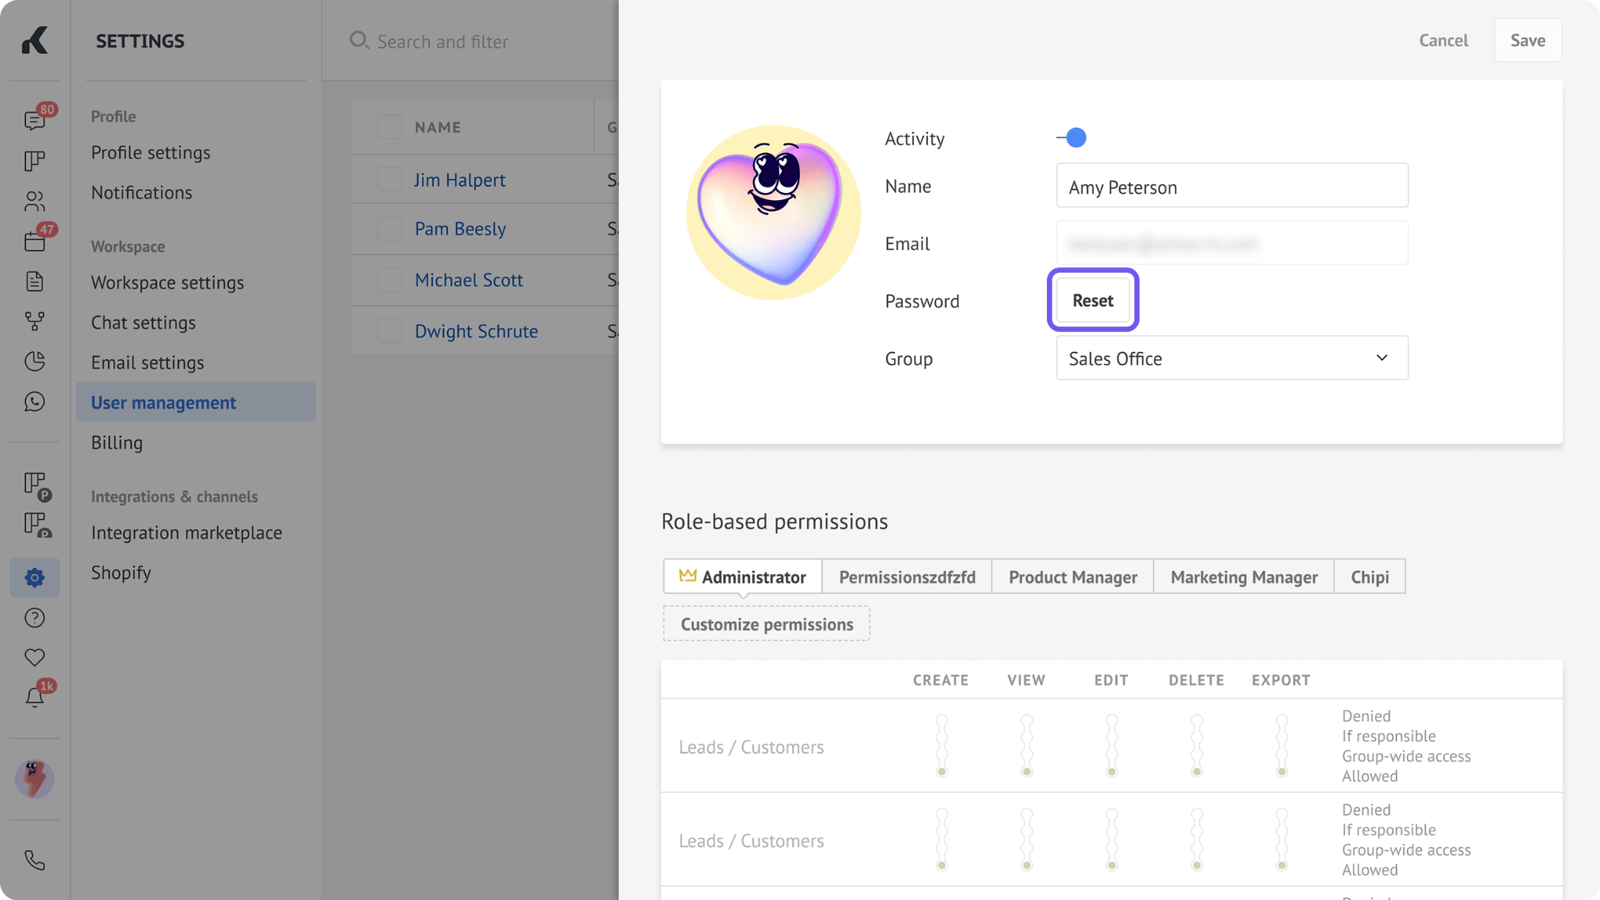
Task: Open the Sales Office group dropdown
Action: 1232,358
